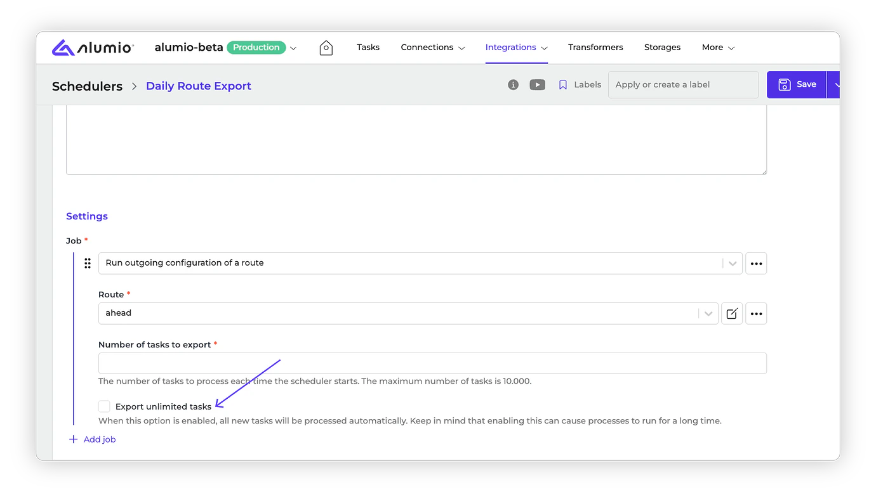876x492 pixels.
Task: Edit the selected route via pencil icon
Action: coord(732,313)
